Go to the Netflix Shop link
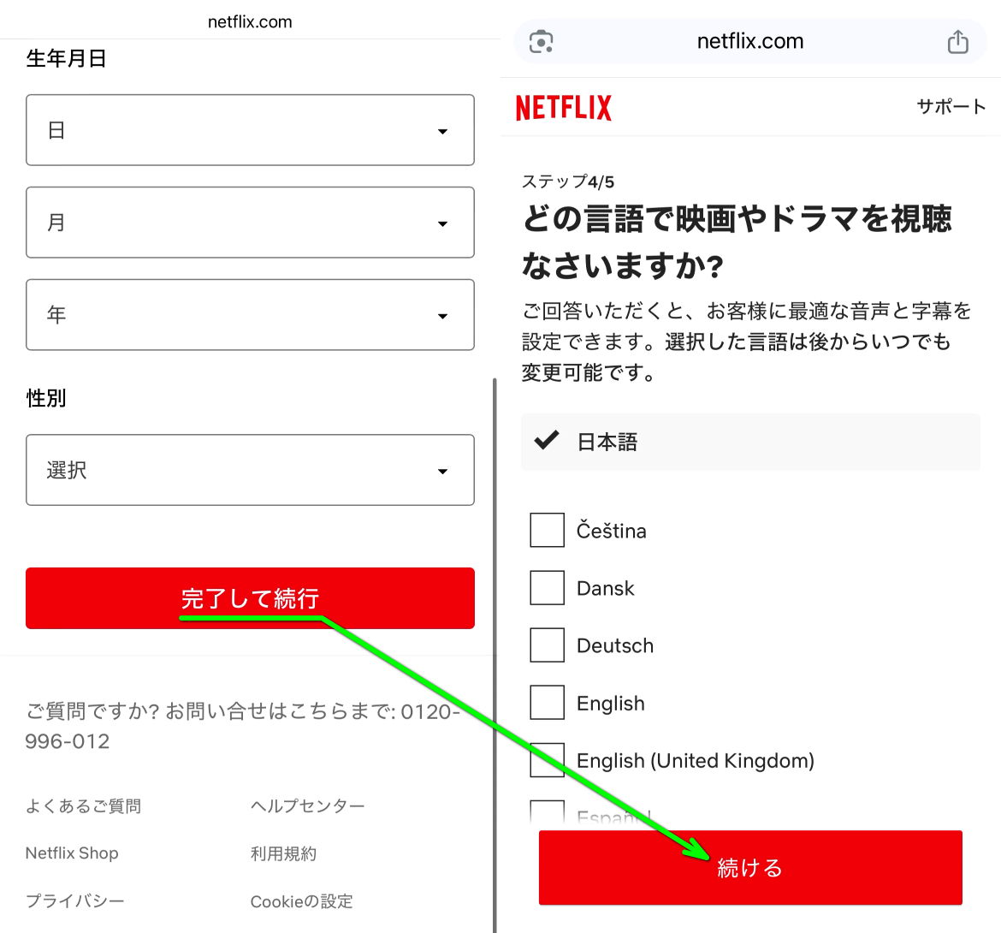 point(72,853)
